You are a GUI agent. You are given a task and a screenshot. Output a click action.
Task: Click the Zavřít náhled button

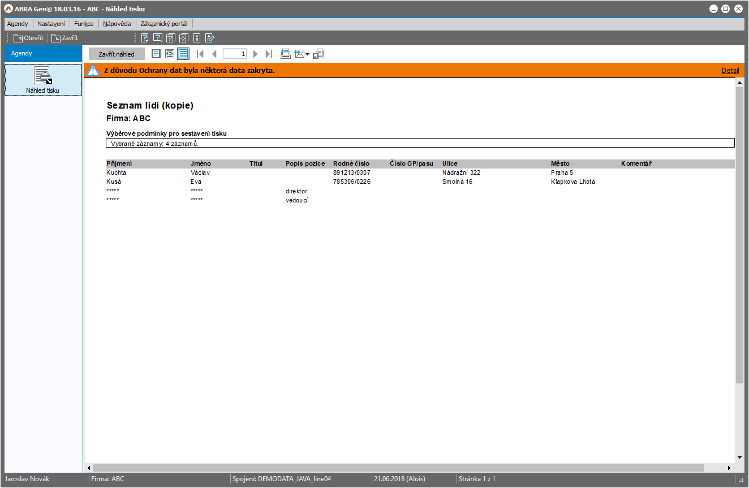(x=117, y=54)
